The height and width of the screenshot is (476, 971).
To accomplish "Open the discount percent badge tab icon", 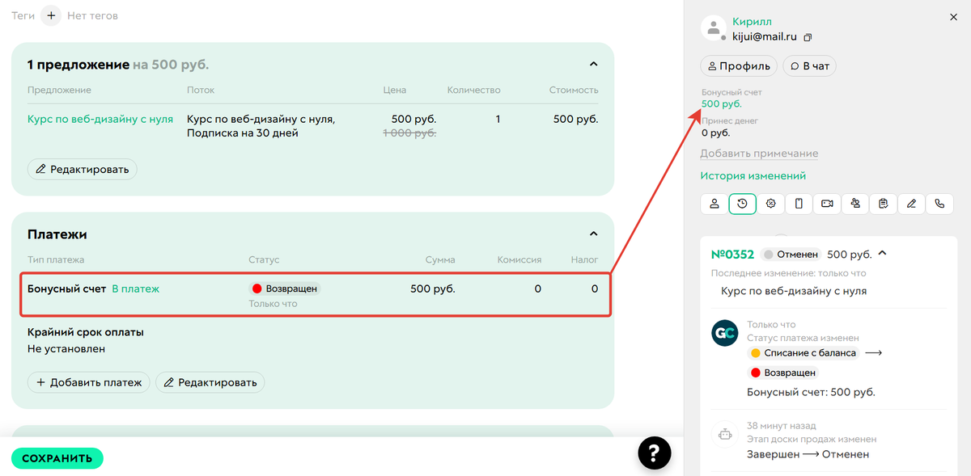I will [x=771, y=204].
